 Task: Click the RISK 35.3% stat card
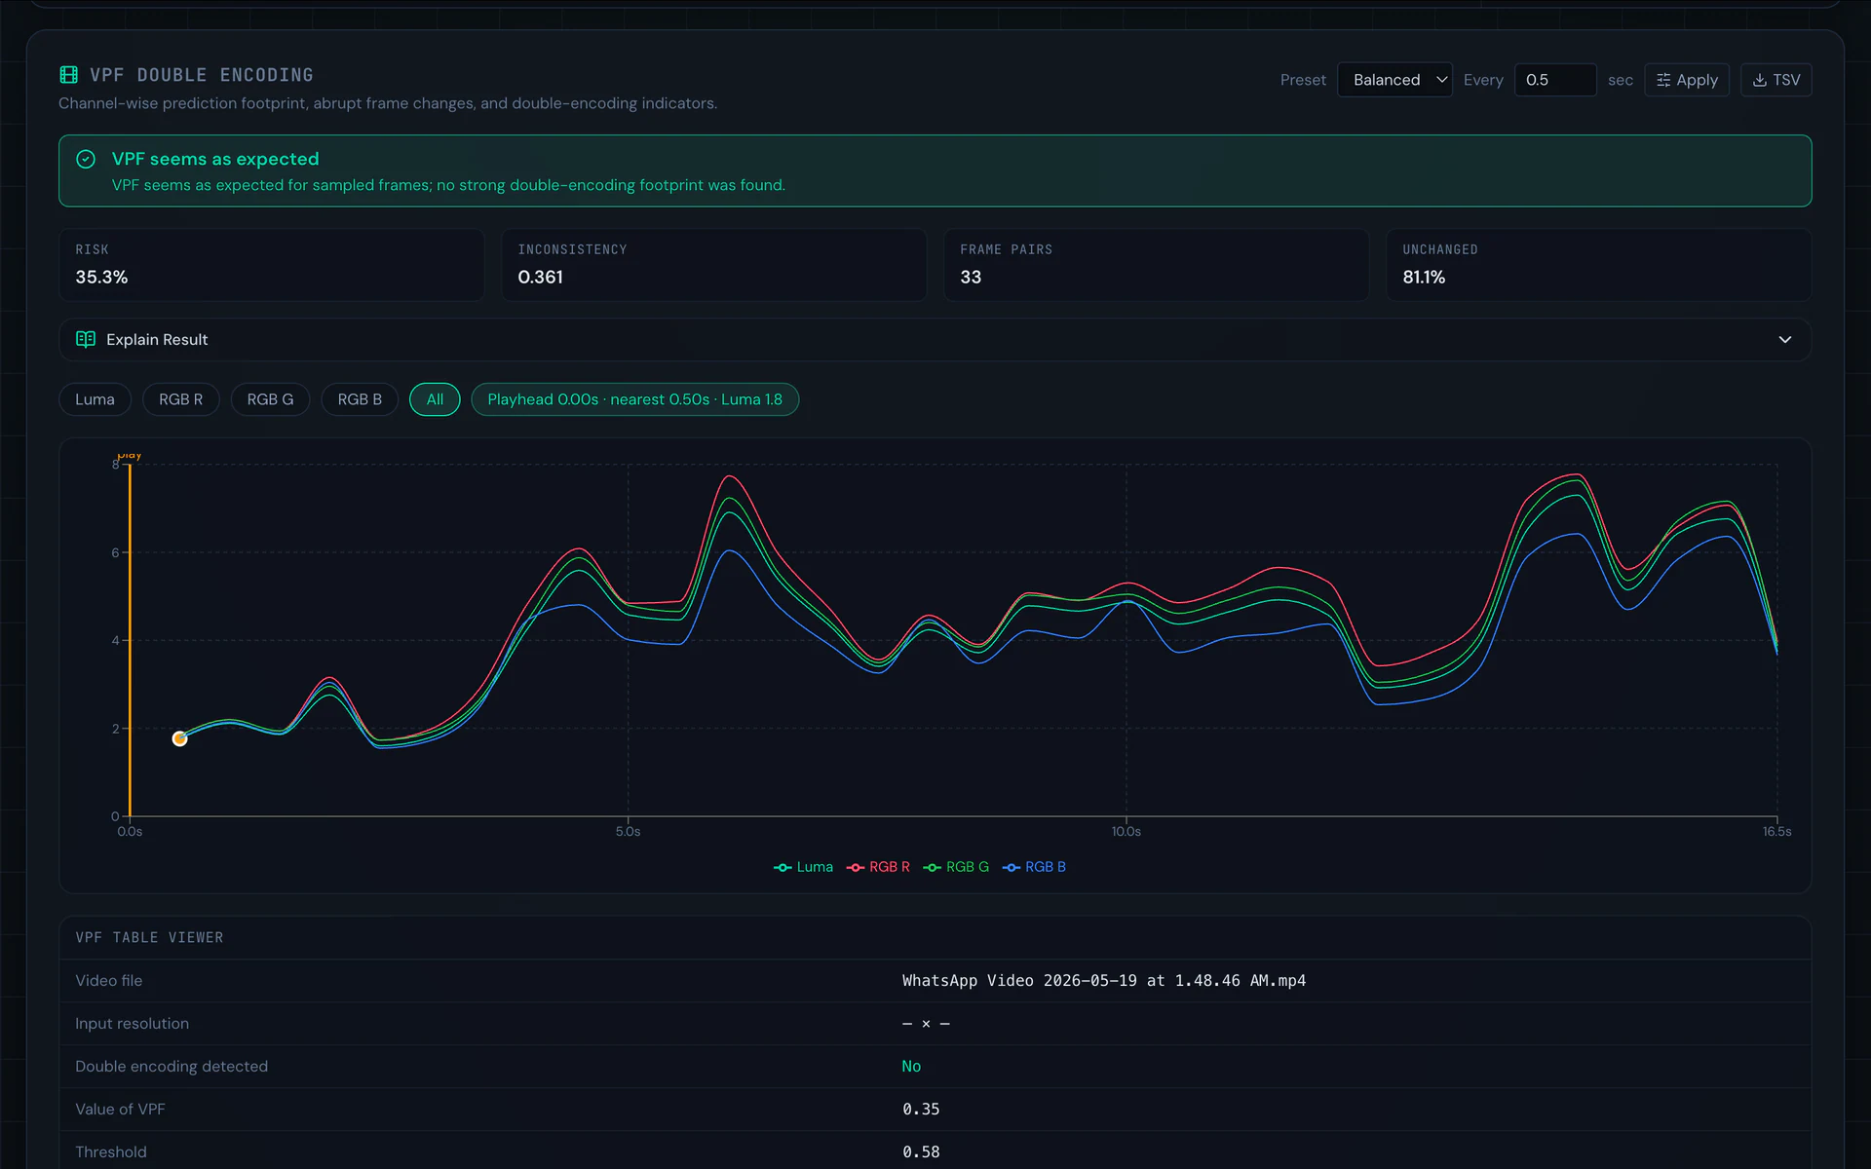(271, 265)
